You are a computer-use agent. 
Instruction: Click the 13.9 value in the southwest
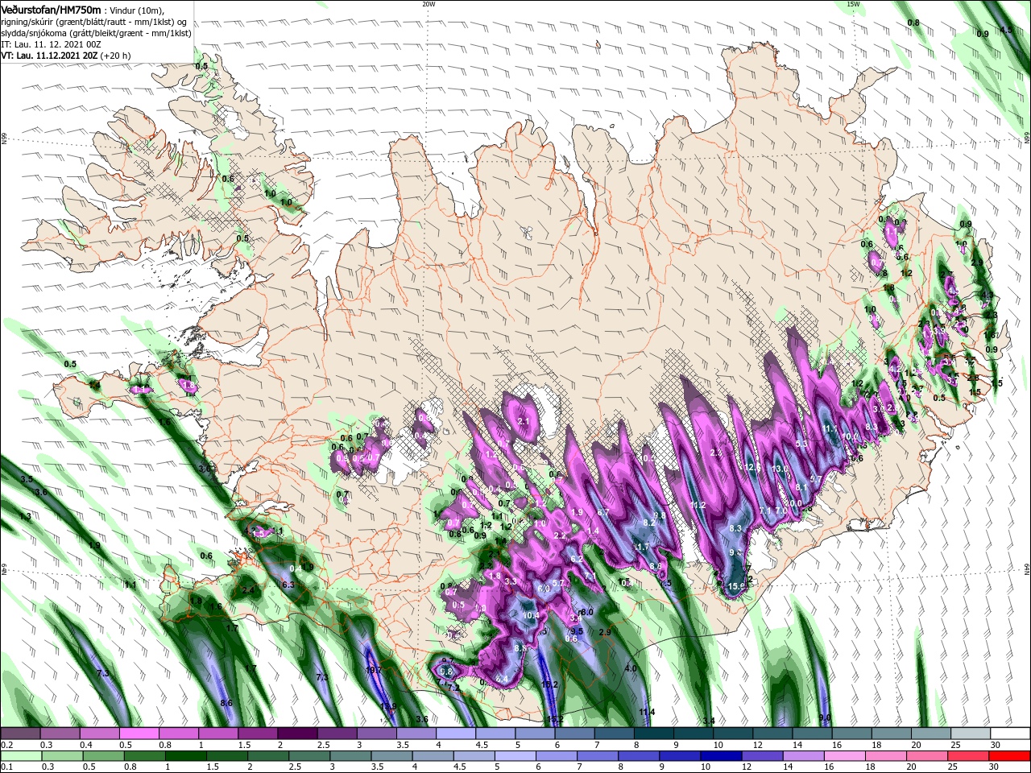coord(388,707)
